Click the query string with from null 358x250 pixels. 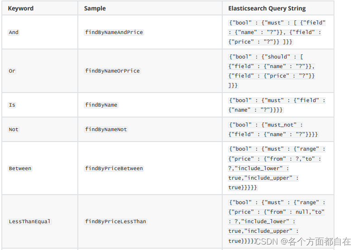coord(277,221)
